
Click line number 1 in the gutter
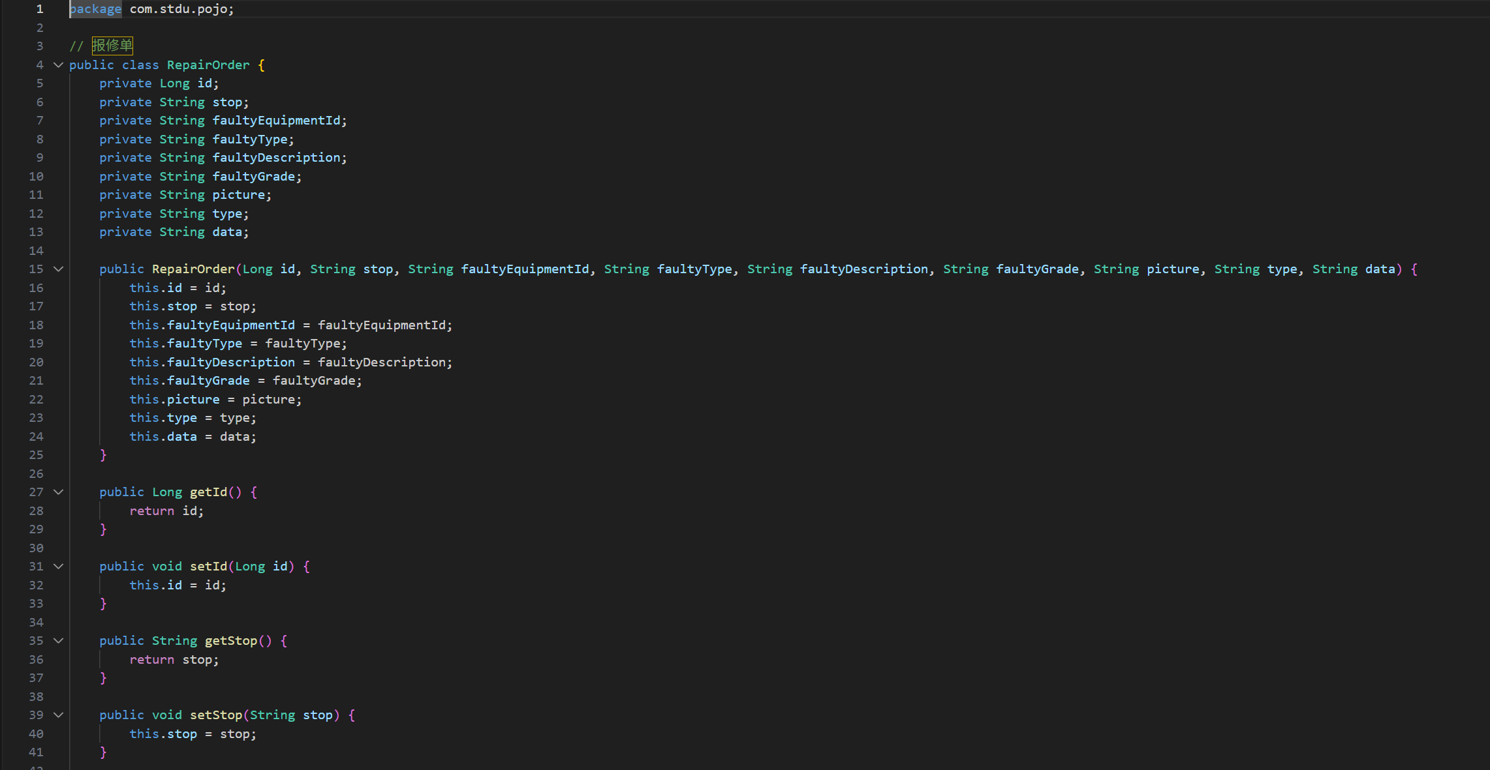(40, 9)
